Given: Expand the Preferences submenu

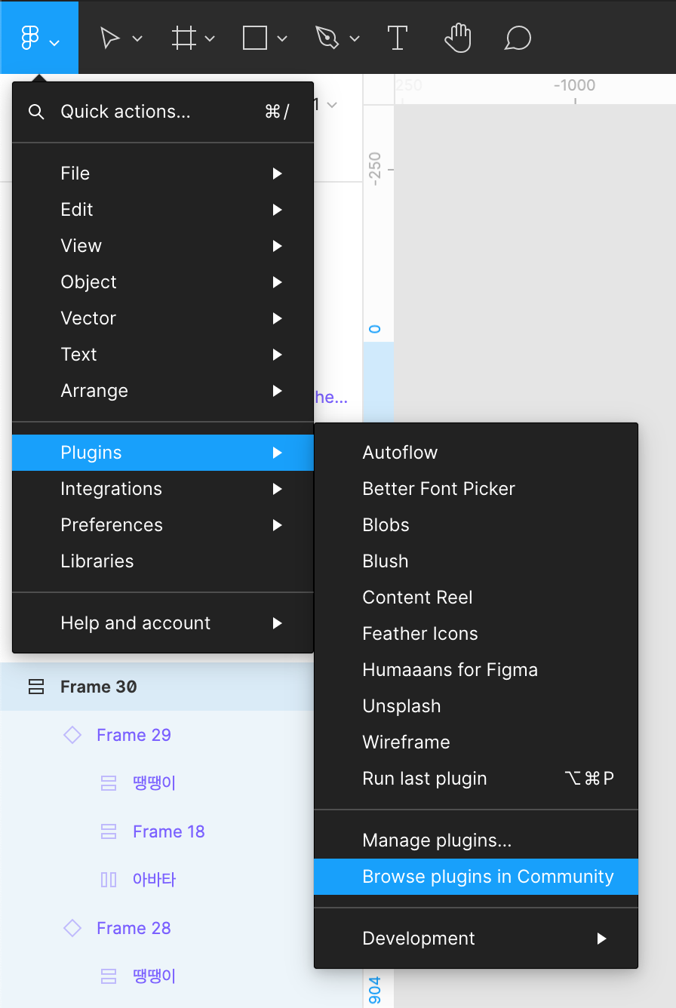Looking at the screenshot, I should (163, 525).
